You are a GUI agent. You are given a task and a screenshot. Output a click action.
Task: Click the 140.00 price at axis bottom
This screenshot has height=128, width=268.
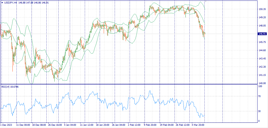pyautogui.click(x=262, y=83)
